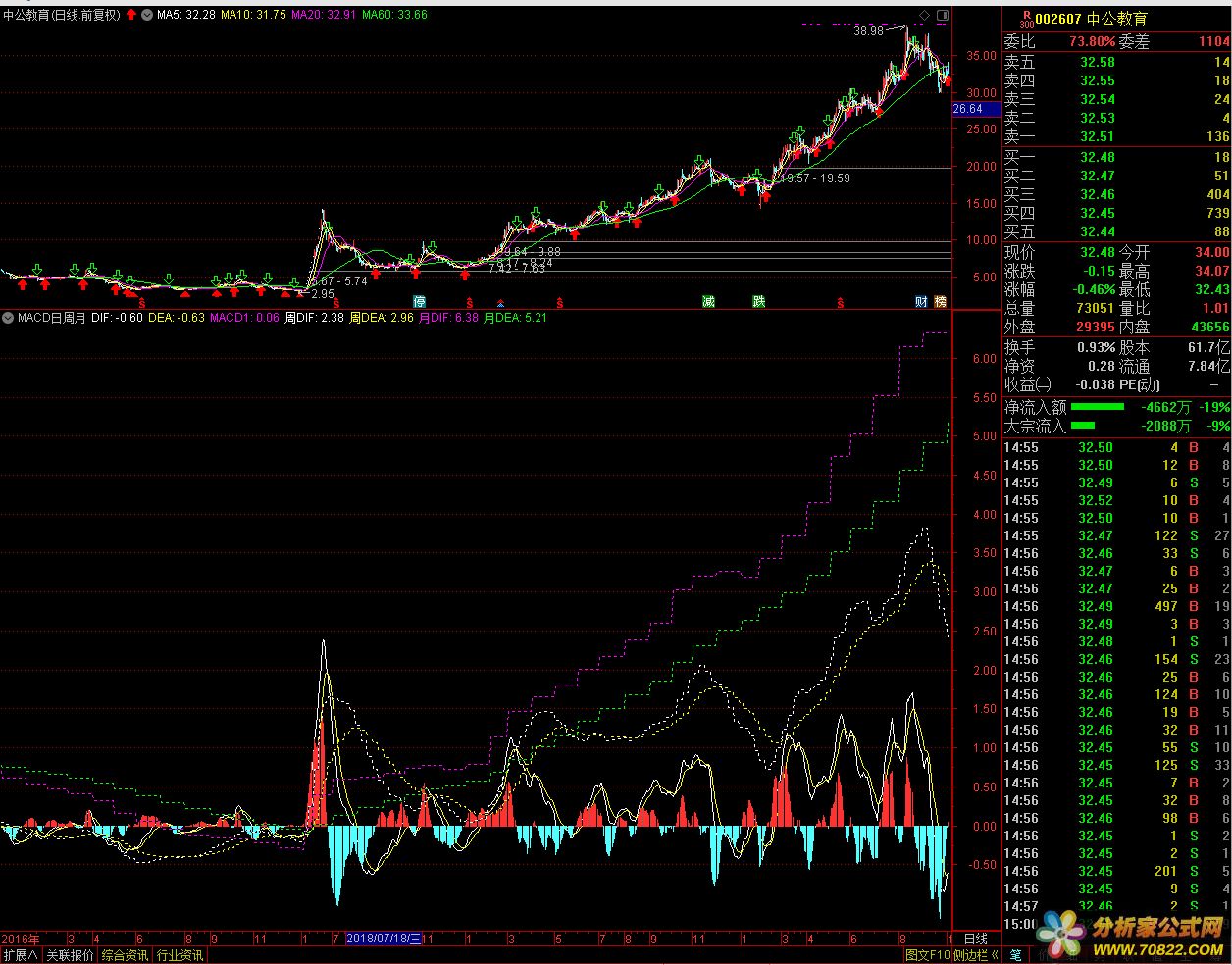Click the diamond icon atop the price chart
Screen dimensions: 1232x965
[924, 15]
